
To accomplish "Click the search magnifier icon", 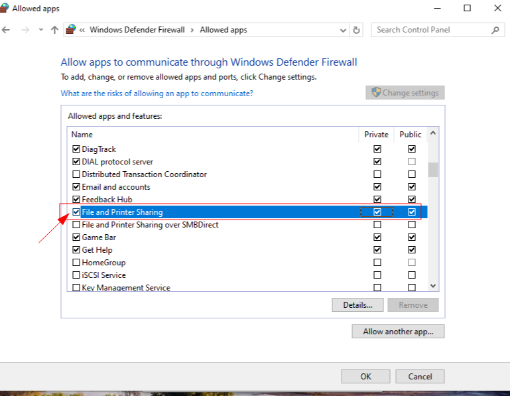I will click(495, 31).
